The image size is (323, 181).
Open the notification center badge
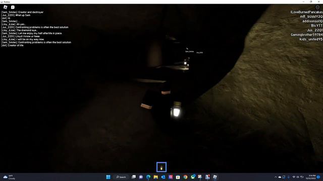pos(318,177)
